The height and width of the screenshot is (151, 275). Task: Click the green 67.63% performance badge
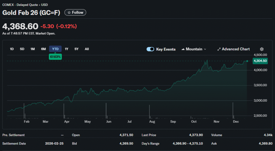(x=55, y=57)
